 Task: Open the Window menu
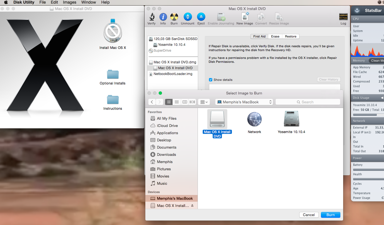coord(89,2)
